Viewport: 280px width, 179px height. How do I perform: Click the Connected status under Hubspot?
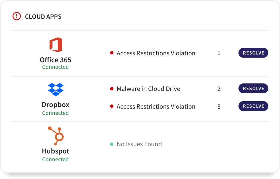(56, 159)
